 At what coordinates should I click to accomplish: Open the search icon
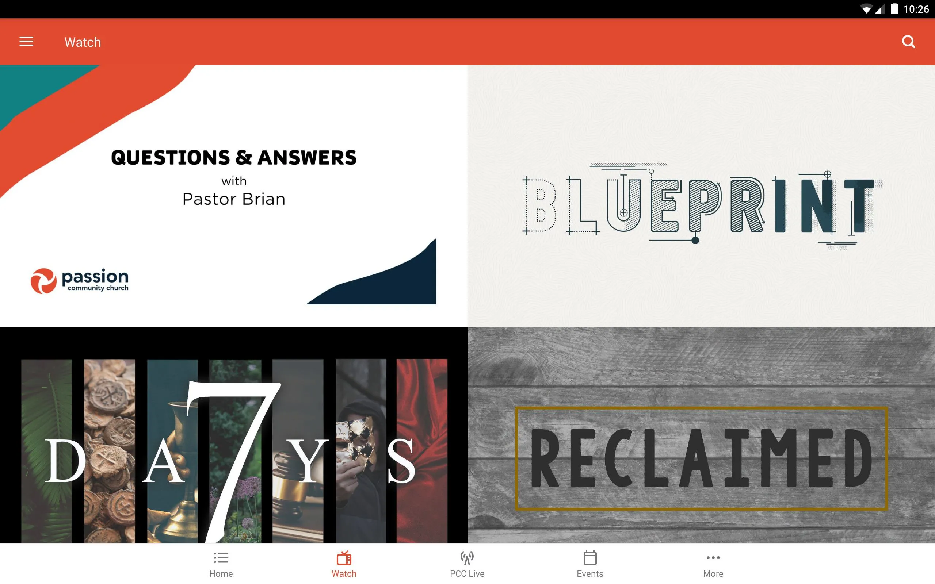pyautogui.click(x=909, y=42)
